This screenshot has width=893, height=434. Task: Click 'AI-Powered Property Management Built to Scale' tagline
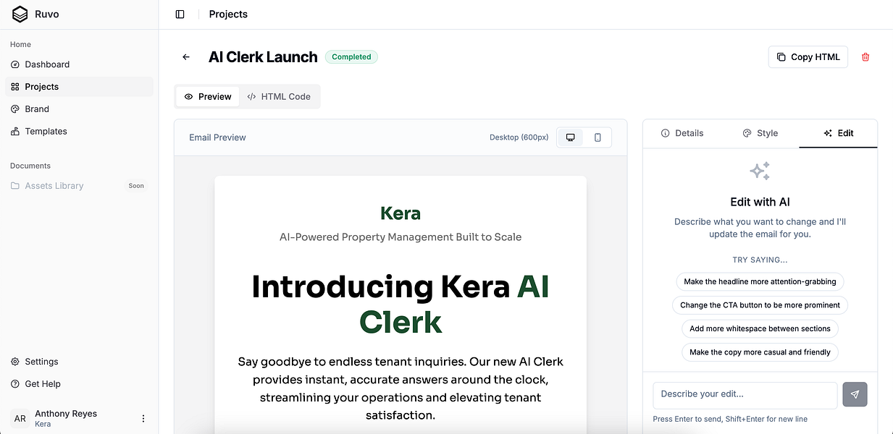click(x=401, y=237)
